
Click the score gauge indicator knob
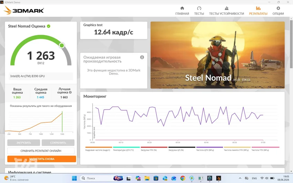(62, 45)
